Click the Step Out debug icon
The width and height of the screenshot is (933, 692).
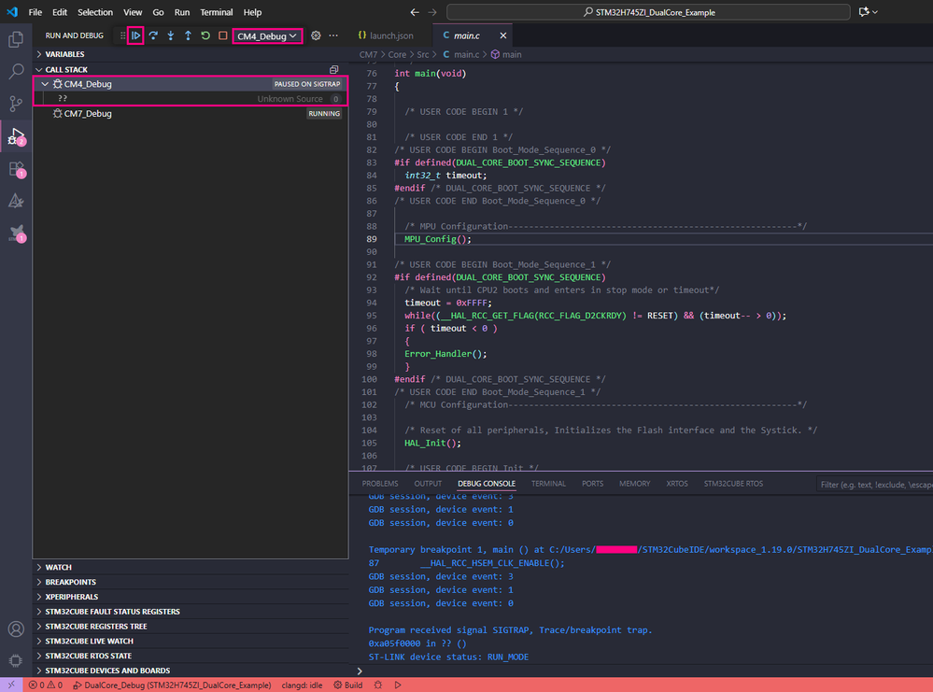pyautogui.click(x=188, y=35)
